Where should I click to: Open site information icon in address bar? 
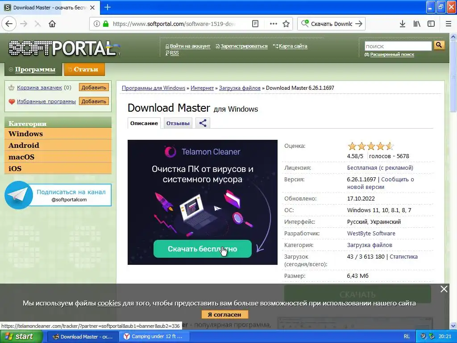[x=96, y=24]
